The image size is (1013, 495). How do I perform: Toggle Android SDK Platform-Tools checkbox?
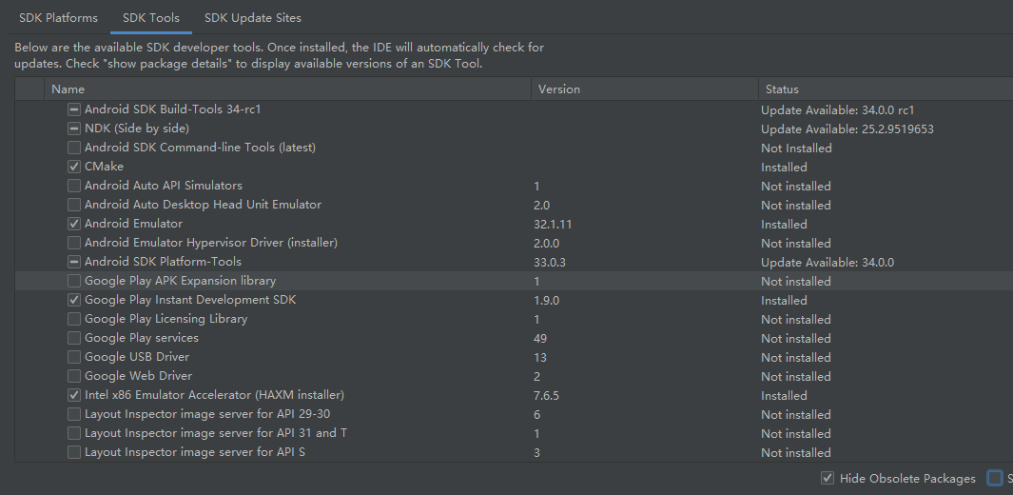[74, 262]
